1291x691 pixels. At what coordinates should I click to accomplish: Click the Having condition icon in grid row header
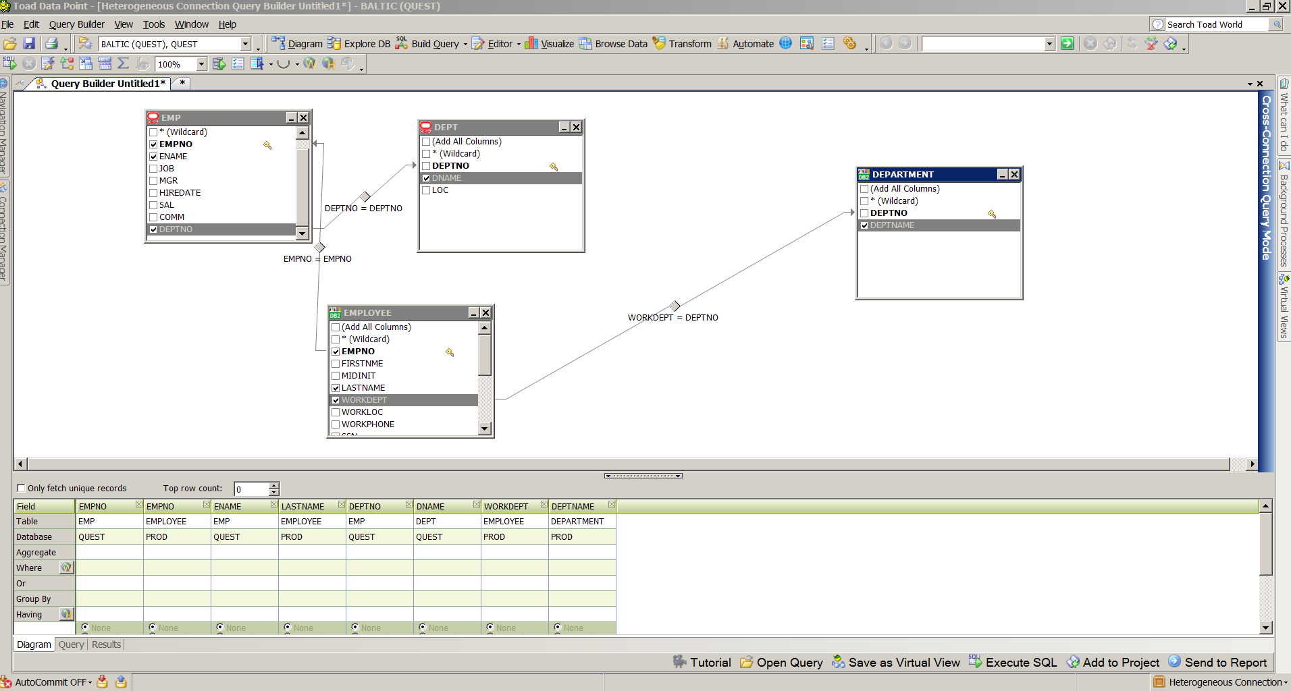coord(66,614)
